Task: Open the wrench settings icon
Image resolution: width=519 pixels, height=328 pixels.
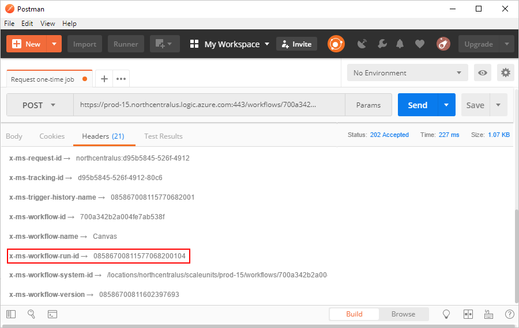Action: (x=382, y=44)
